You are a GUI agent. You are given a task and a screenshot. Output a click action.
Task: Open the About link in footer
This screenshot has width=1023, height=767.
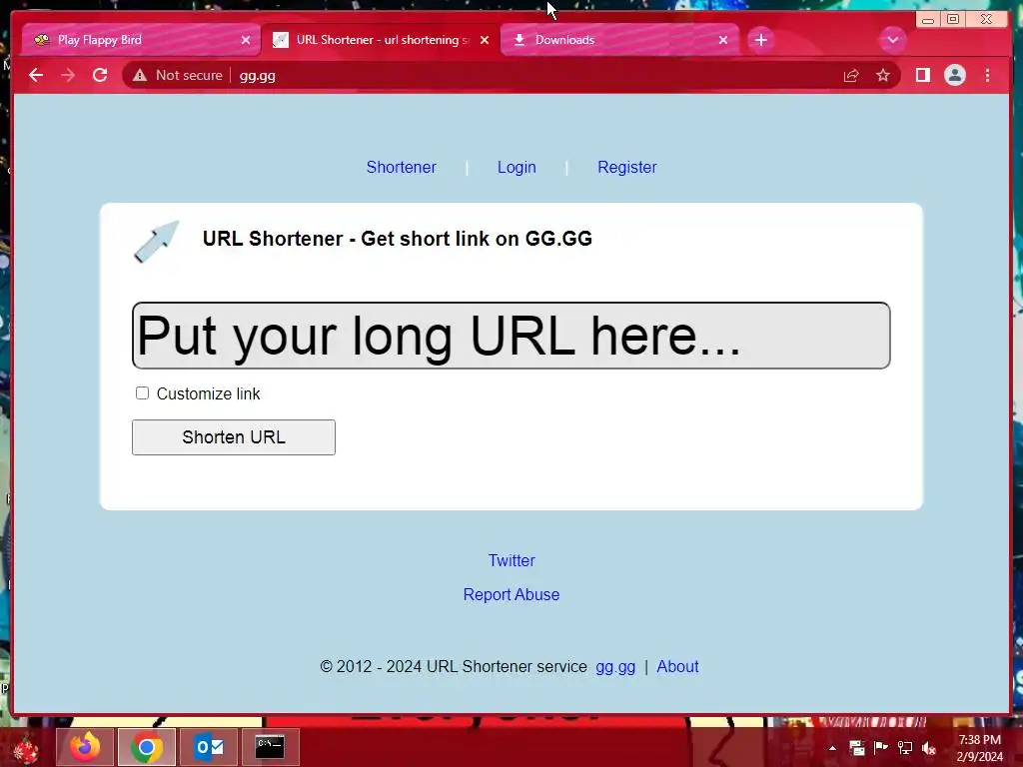pos(677,666)
